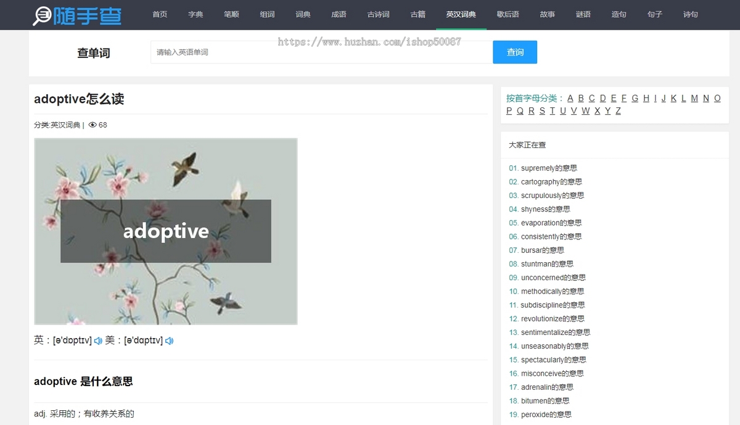Image resolution: width=740 pixels, height=425 pixels.
Task: Open the 英汉词典 category link
Action: (x=65, y=125)
